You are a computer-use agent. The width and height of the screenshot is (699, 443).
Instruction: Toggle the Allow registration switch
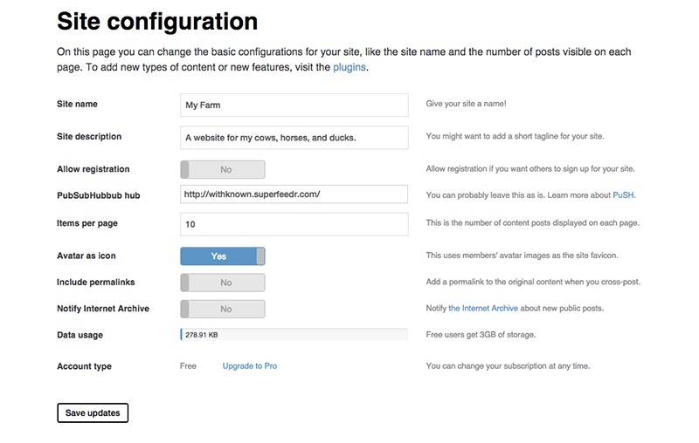[223, 169]
